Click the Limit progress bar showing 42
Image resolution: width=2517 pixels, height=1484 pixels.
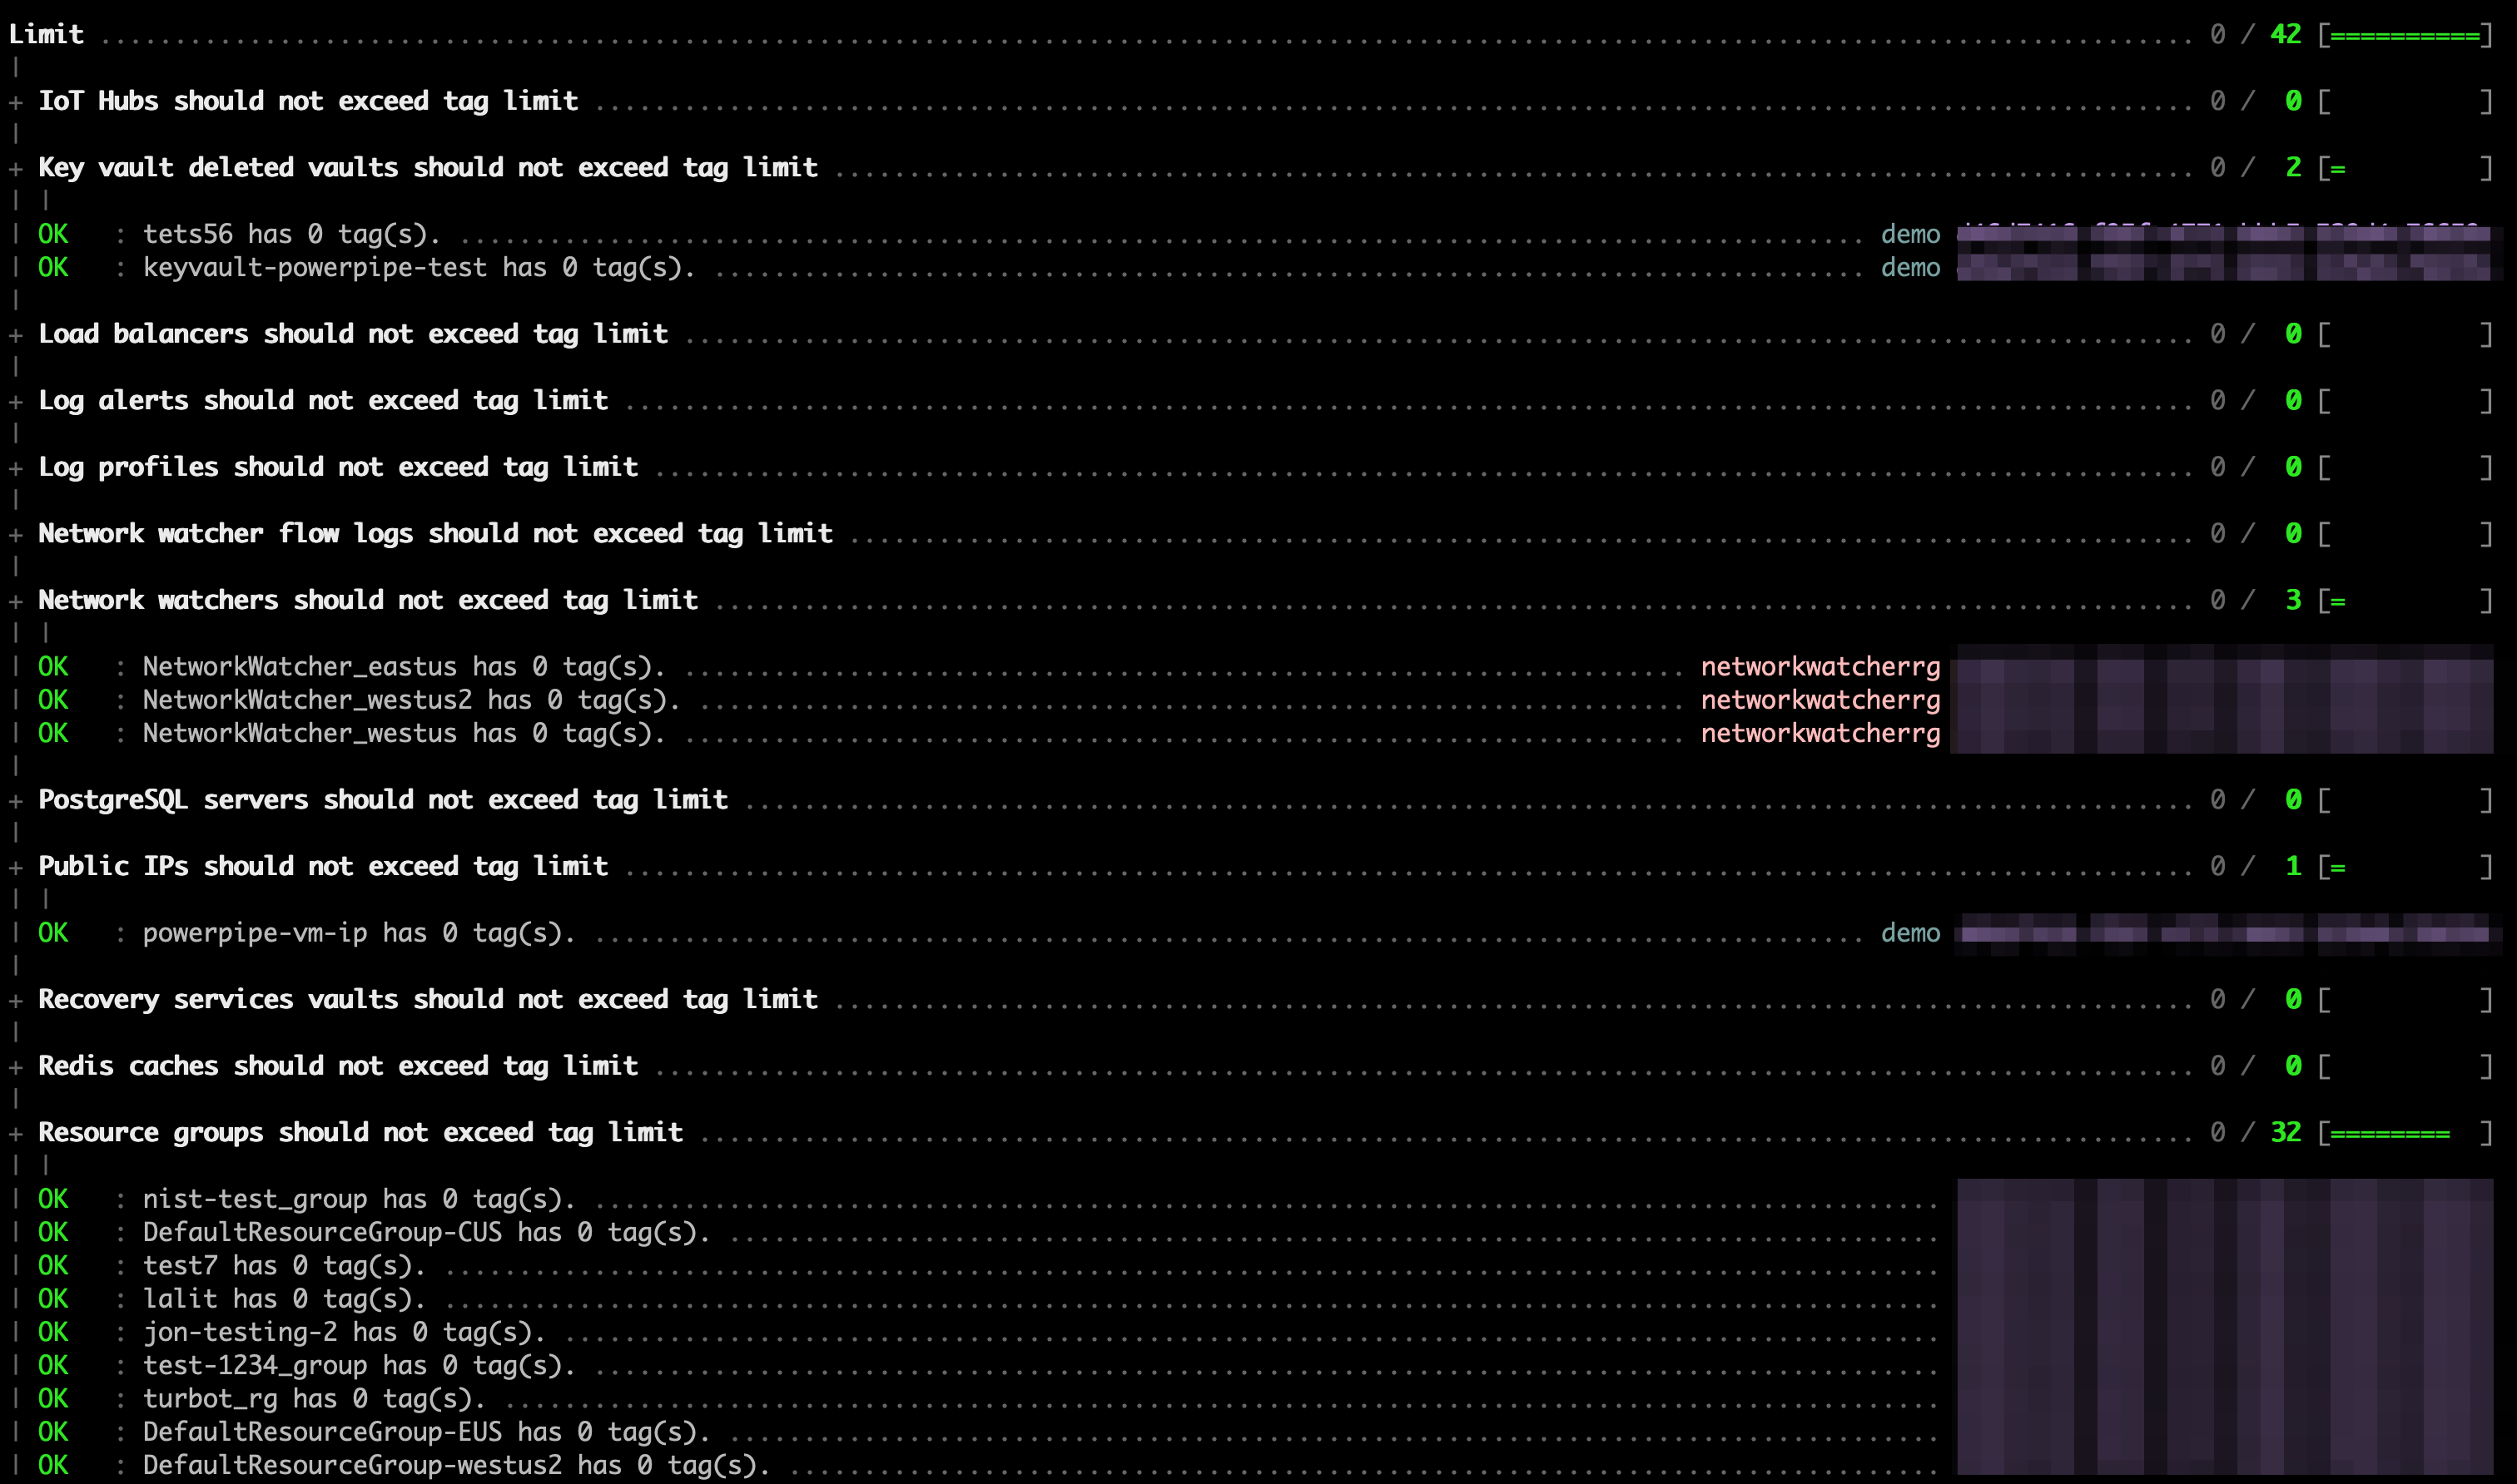point(2405,35)
